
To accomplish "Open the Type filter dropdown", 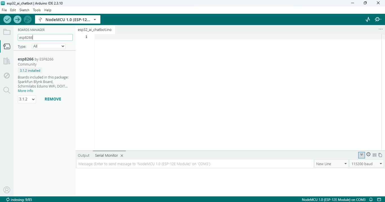I will pos(49,46).
